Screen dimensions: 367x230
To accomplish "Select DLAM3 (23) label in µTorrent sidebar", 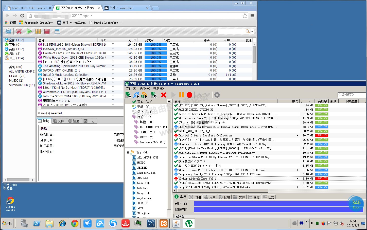I will tap(144, 132).
